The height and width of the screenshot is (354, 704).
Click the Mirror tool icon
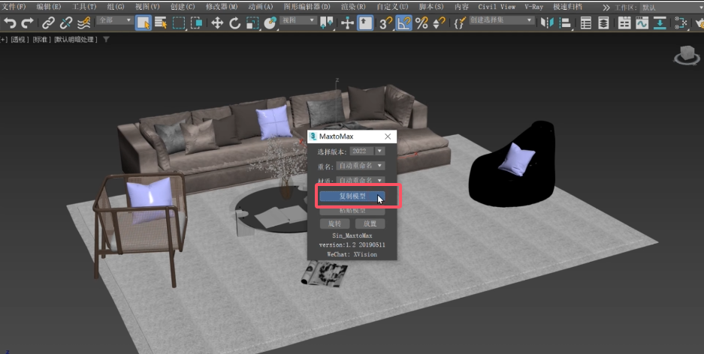click(547, 22)
